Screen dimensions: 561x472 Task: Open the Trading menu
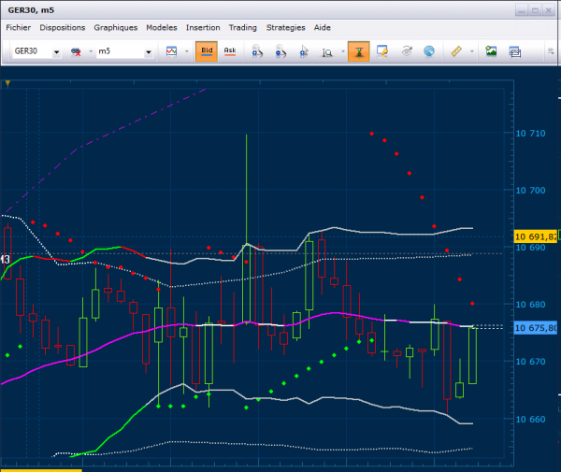[243, 28]
